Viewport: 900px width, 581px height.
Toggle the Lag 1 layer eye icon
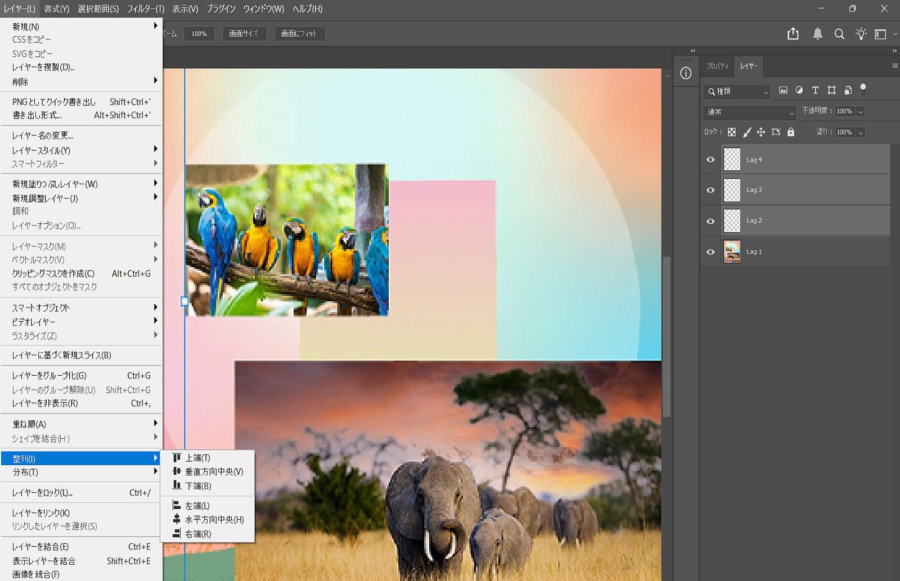(710, 252)
